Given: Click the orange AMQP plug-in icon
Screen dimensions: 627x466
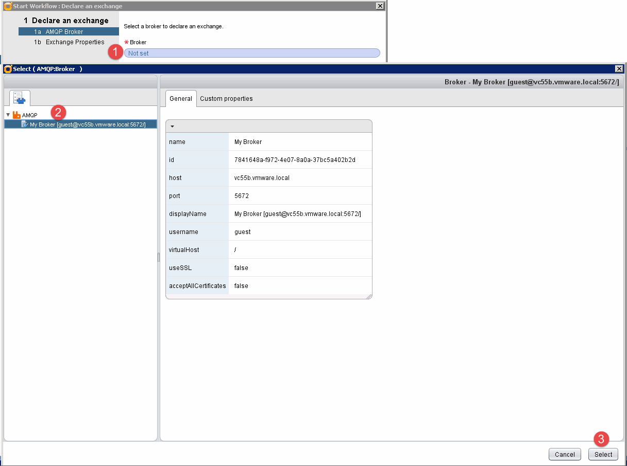Looking at the screenshot, I should (x=16, y=115).
